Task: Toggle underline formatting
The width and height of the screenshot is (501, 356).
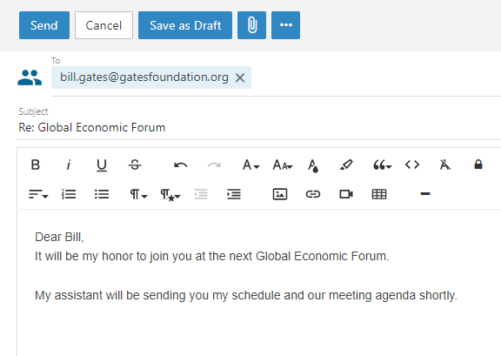Action: click(x=102, y=165)
